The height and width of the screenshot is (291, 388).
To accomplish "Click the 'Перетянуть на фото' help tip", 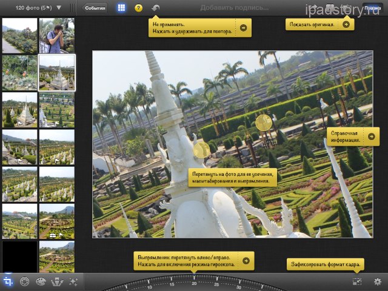I will 233,178.
